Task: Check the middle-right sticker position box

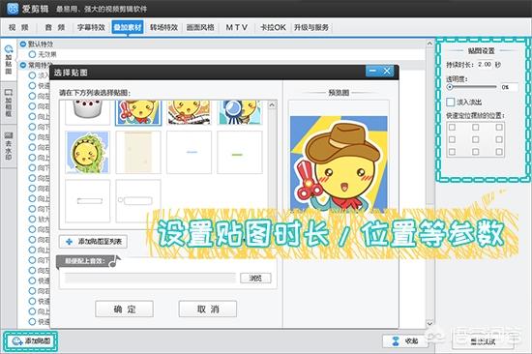Action: [x=499, y=139]
